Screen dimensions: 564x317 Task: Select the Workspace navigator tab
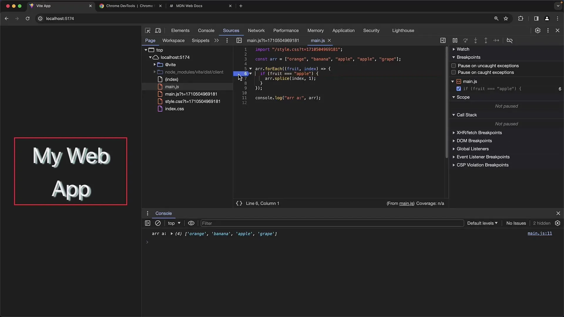click(x=173, y=41)
